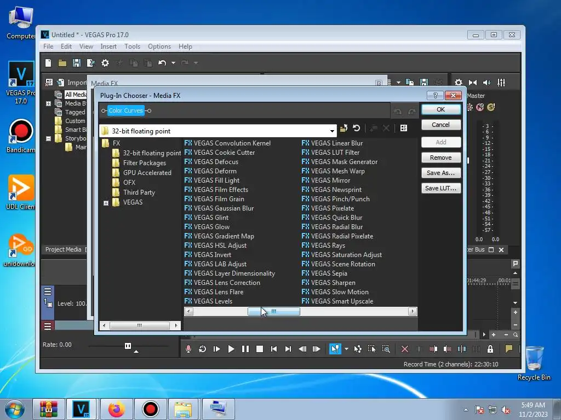
Task: Click the Save LUT... button
Action: point(441,188)
